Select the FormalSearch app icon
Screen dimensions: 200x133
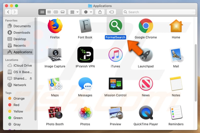coord(115,26)
